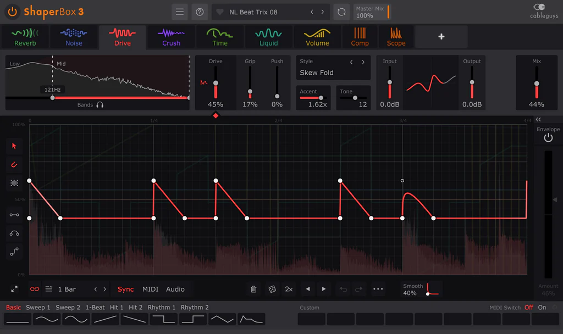Click the 121Hz band split handle
The height and width of the screenshot is (334, 563).
(52, 98)
